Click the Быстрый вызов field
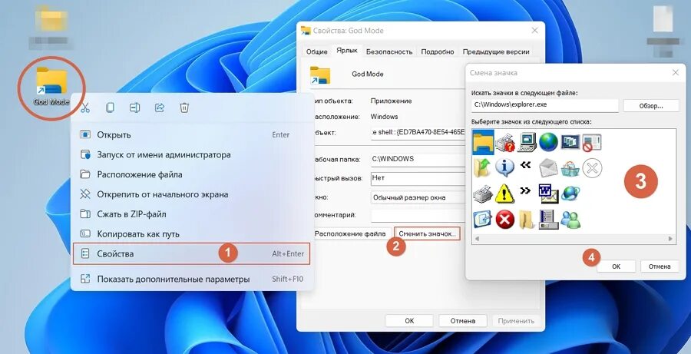The height and width of the screenshot is (354, 691). [x=418, y=178]
